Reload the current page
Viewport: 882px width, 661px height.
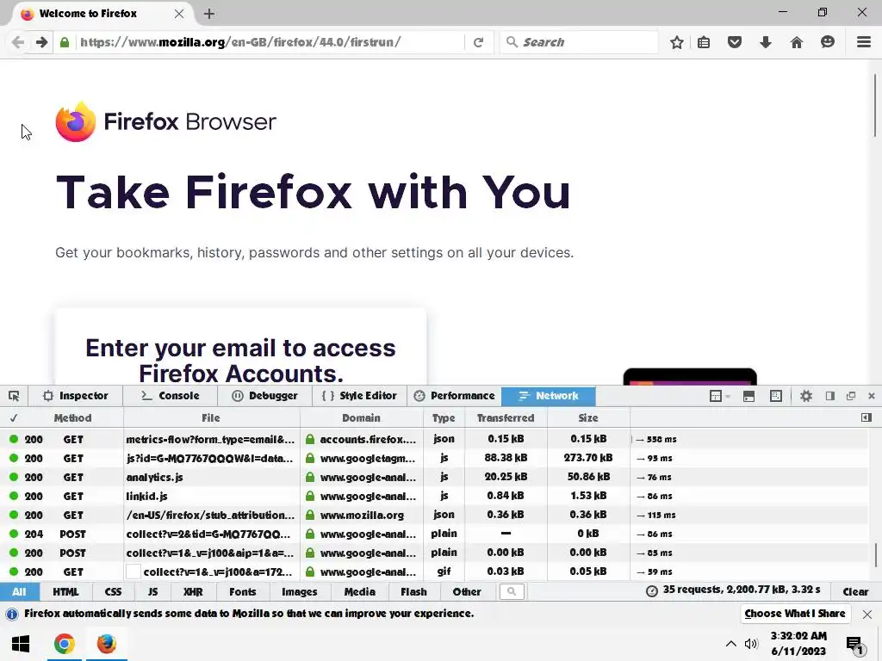click(x=478, y=42)
